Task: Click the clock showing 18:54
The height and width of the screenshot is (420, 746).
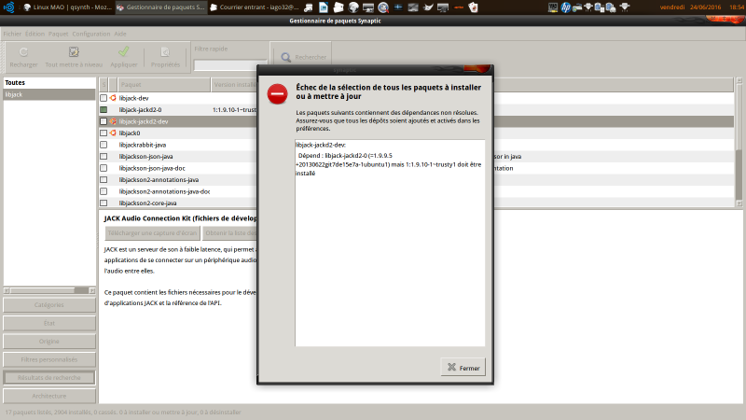Action: (x=737, y=7)
